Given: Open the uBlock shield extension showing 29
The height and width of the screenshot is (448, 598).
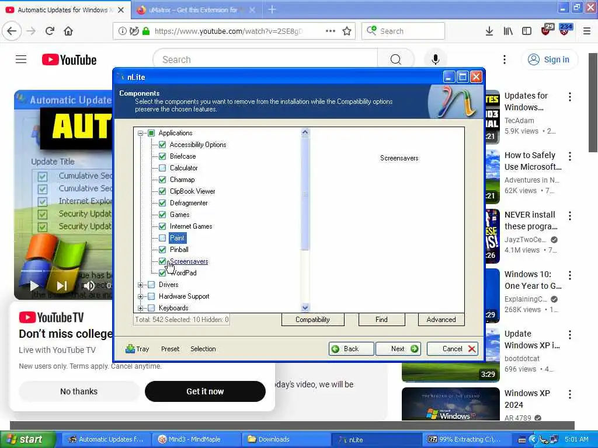Looking at the screenshot, I should tap(547, 30).
